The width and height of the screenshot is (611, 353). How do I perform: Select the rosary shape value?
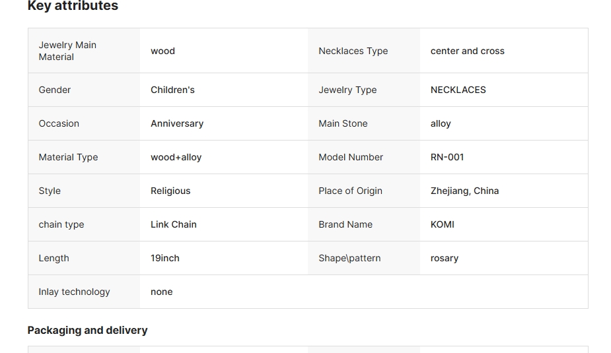(444, 258)
